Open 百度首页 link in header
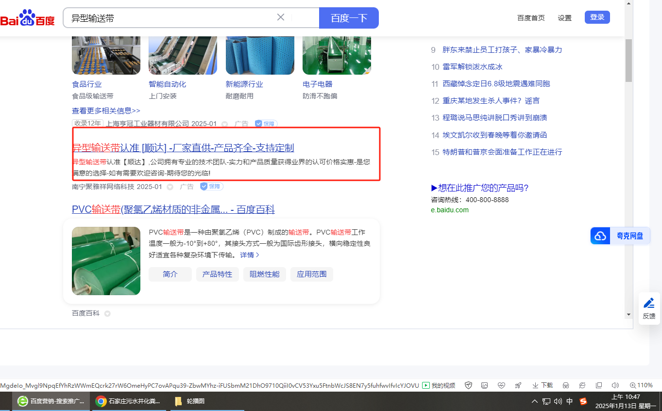Viewport: 662px width, 411px height. tap(531, 18)
